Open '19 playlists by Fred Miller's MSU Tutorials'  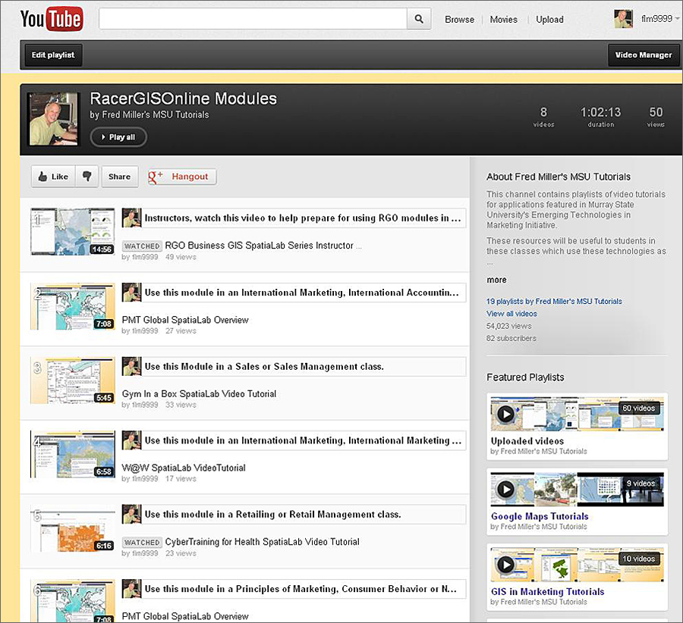click(554, 301)
